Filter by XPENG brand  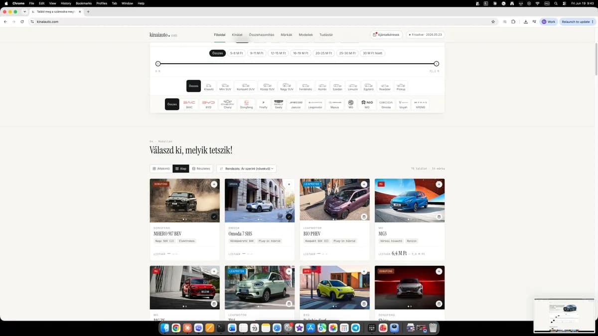pyautogui.click(x=421, y=104)
